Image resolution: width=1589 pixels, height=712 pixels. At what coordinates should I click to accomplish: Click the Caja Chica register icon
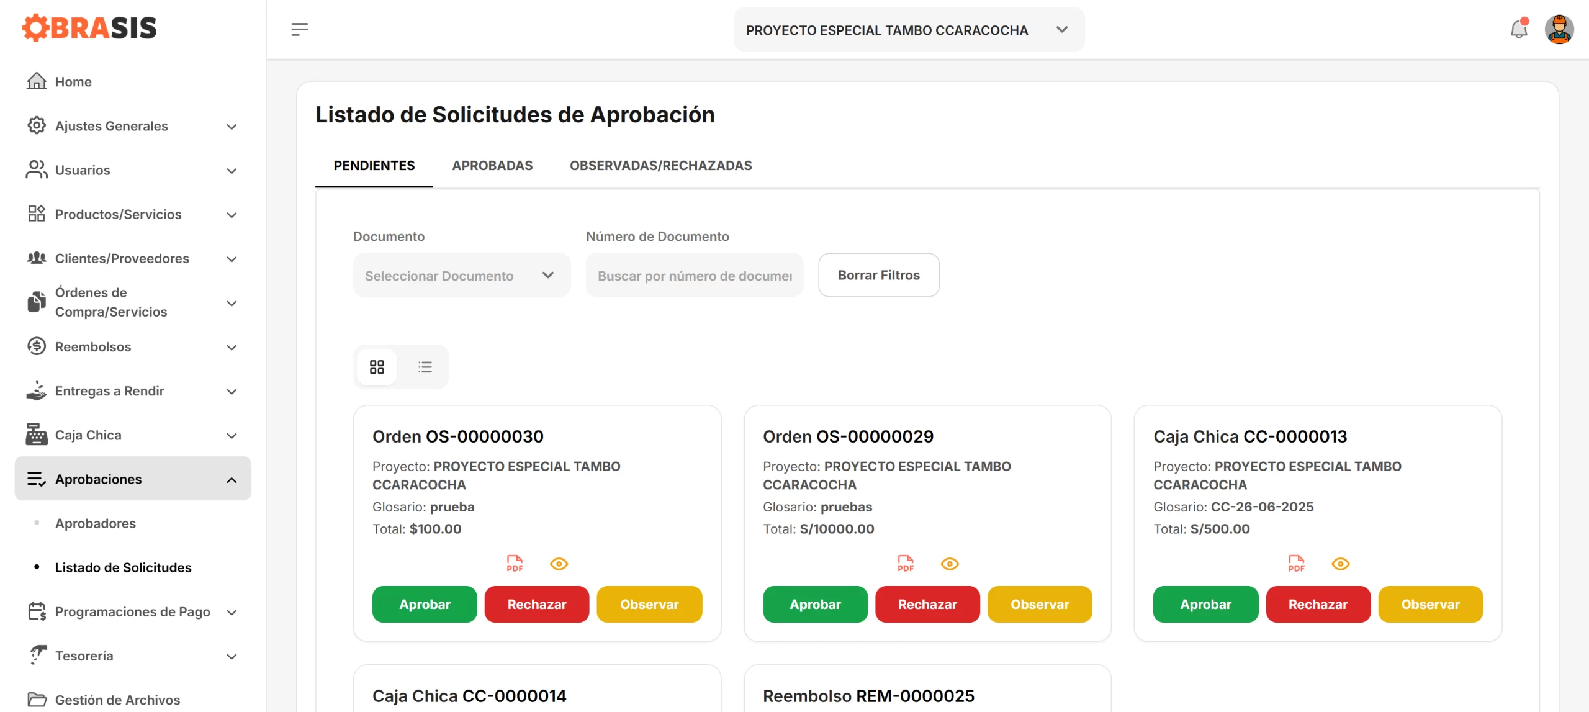pyautogui.click(x=37, y=435)
